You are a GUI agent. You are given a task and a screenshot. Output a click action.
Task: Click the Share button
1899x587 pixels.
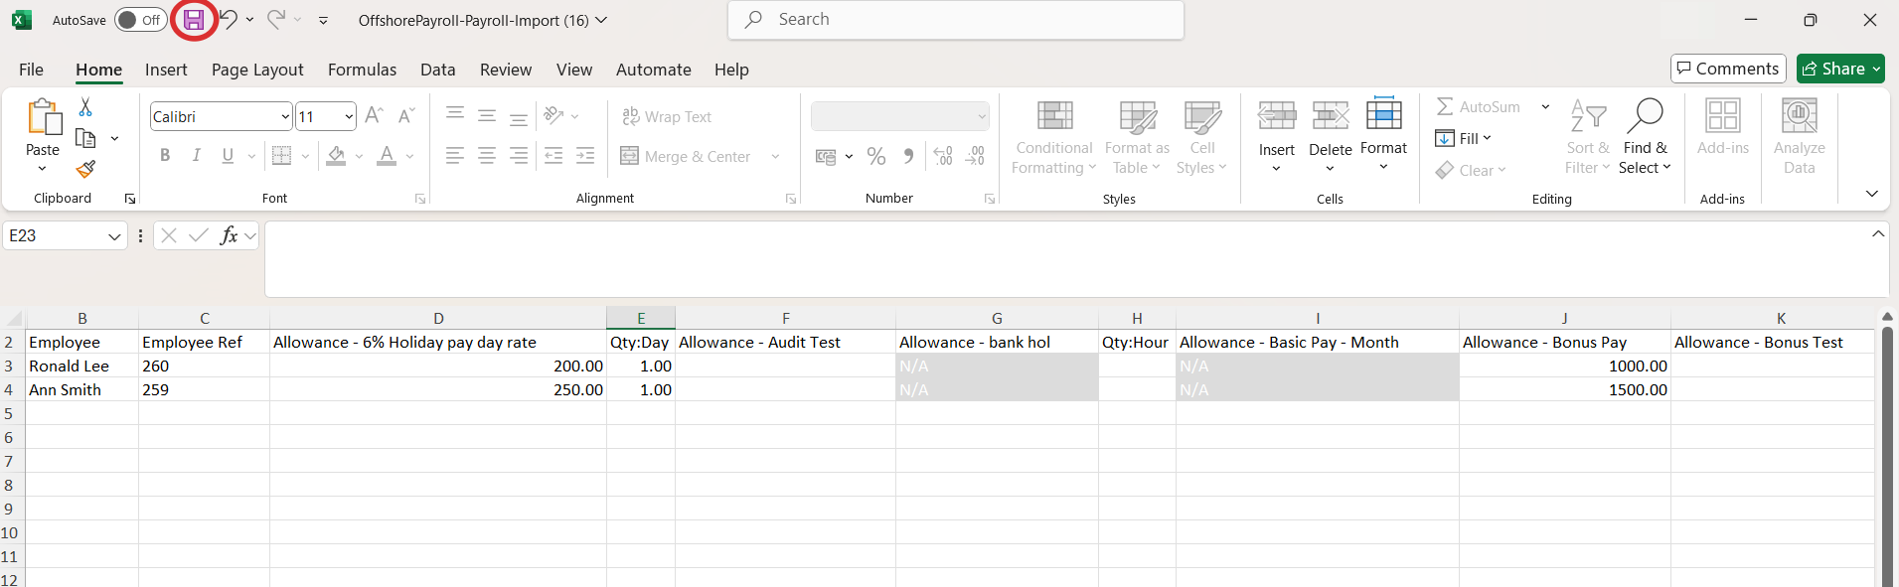tap(1840, 69)
